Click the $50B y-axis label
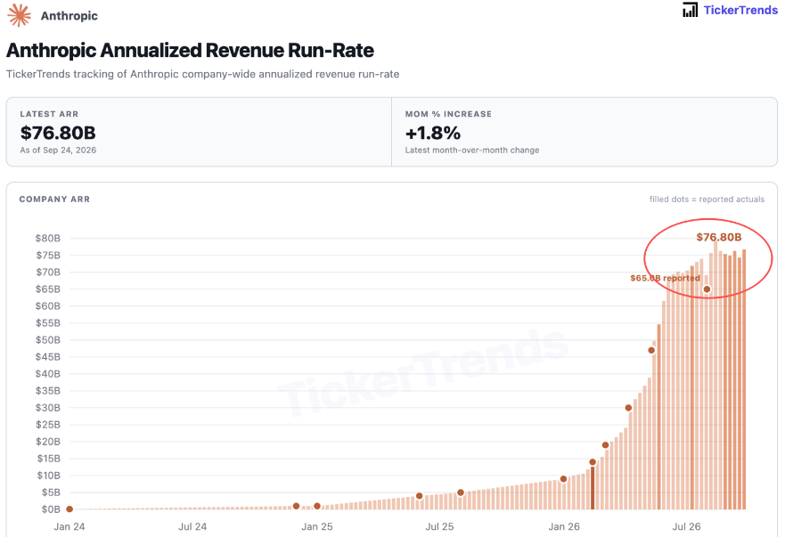Viewport: 785px width, 537px height. (x=47, y=340)
